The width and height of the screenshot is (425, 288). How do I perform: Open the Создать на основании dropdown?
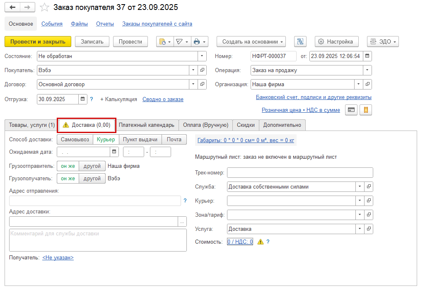(251, 41)
